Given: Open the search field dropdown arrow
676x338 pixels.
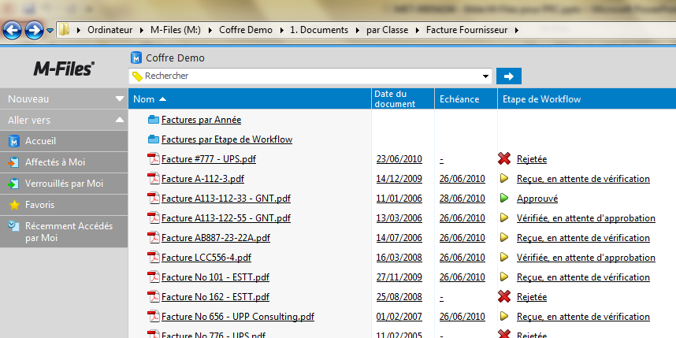Looking at the screenshot, I should click(x=487, y=76).
